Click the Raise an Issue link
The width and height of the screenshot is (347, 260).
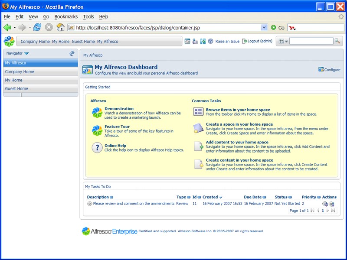[227, 41]
